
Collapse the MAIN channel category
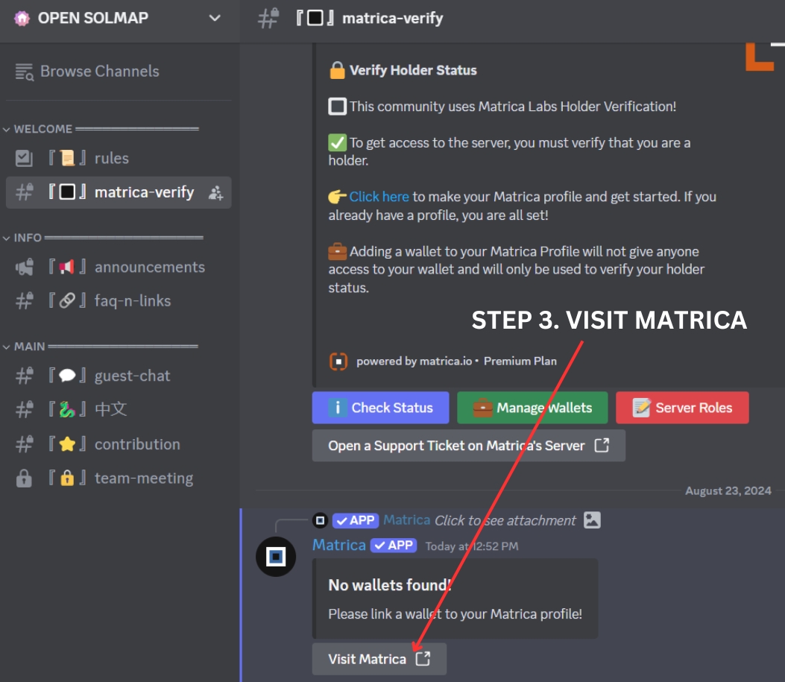[29, 347]
